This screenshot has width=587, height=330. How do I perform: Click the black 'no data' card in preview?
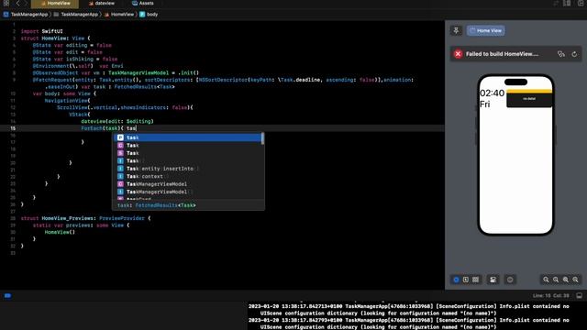point(529,100)
